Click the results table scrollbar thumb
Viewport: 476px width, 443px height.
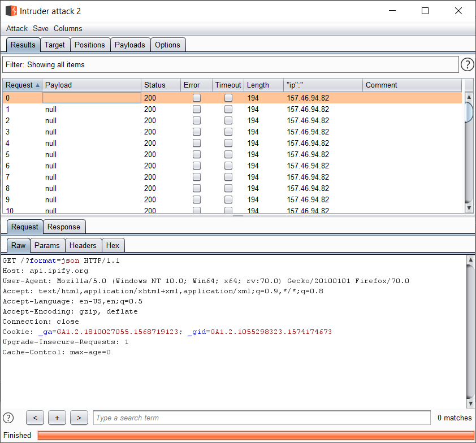tap(469, 112)
